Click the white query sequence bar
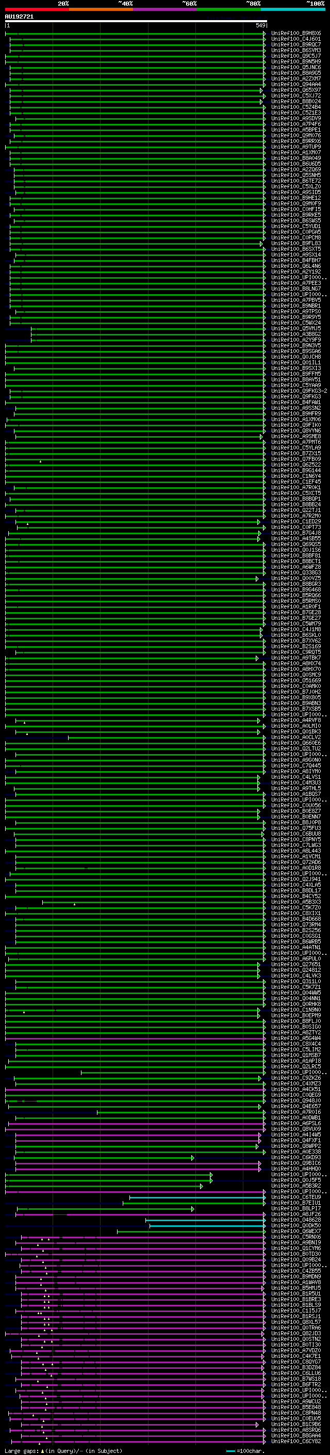Screen dimensions: 330x1455 (x=136, y=21)
